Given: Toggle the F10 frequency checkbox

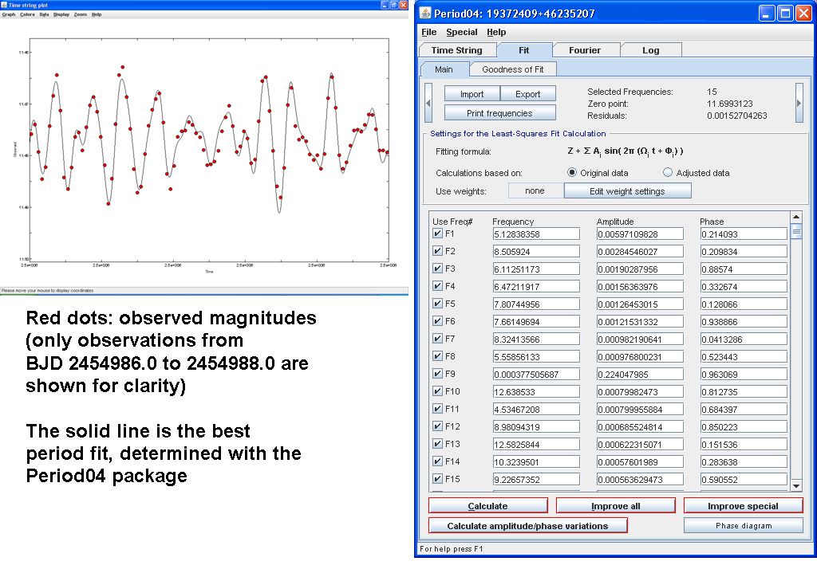Looking at the screenshot, I should point(438,391).
